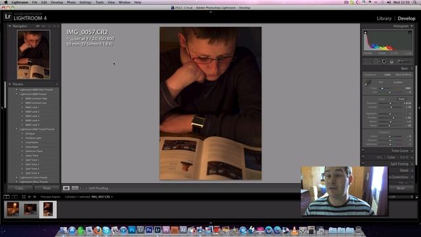This screenshot has height=237, width=421.
Task: Collapse Lightroom B&W Toned Presets folder
Action: tap(16, 129)
